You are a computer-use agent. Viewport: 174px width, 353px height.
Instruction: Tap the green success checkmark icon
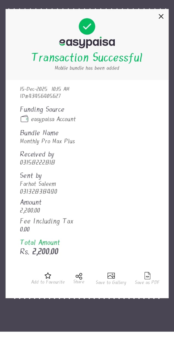coord(87,26)
